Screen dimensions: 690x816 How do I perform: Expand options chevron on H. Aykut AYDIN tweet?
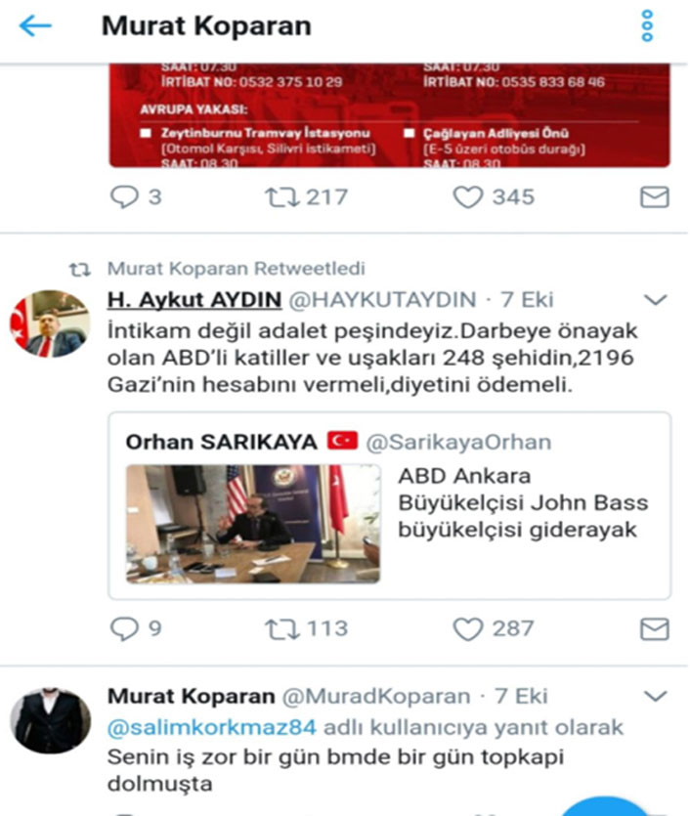point(655,300)
